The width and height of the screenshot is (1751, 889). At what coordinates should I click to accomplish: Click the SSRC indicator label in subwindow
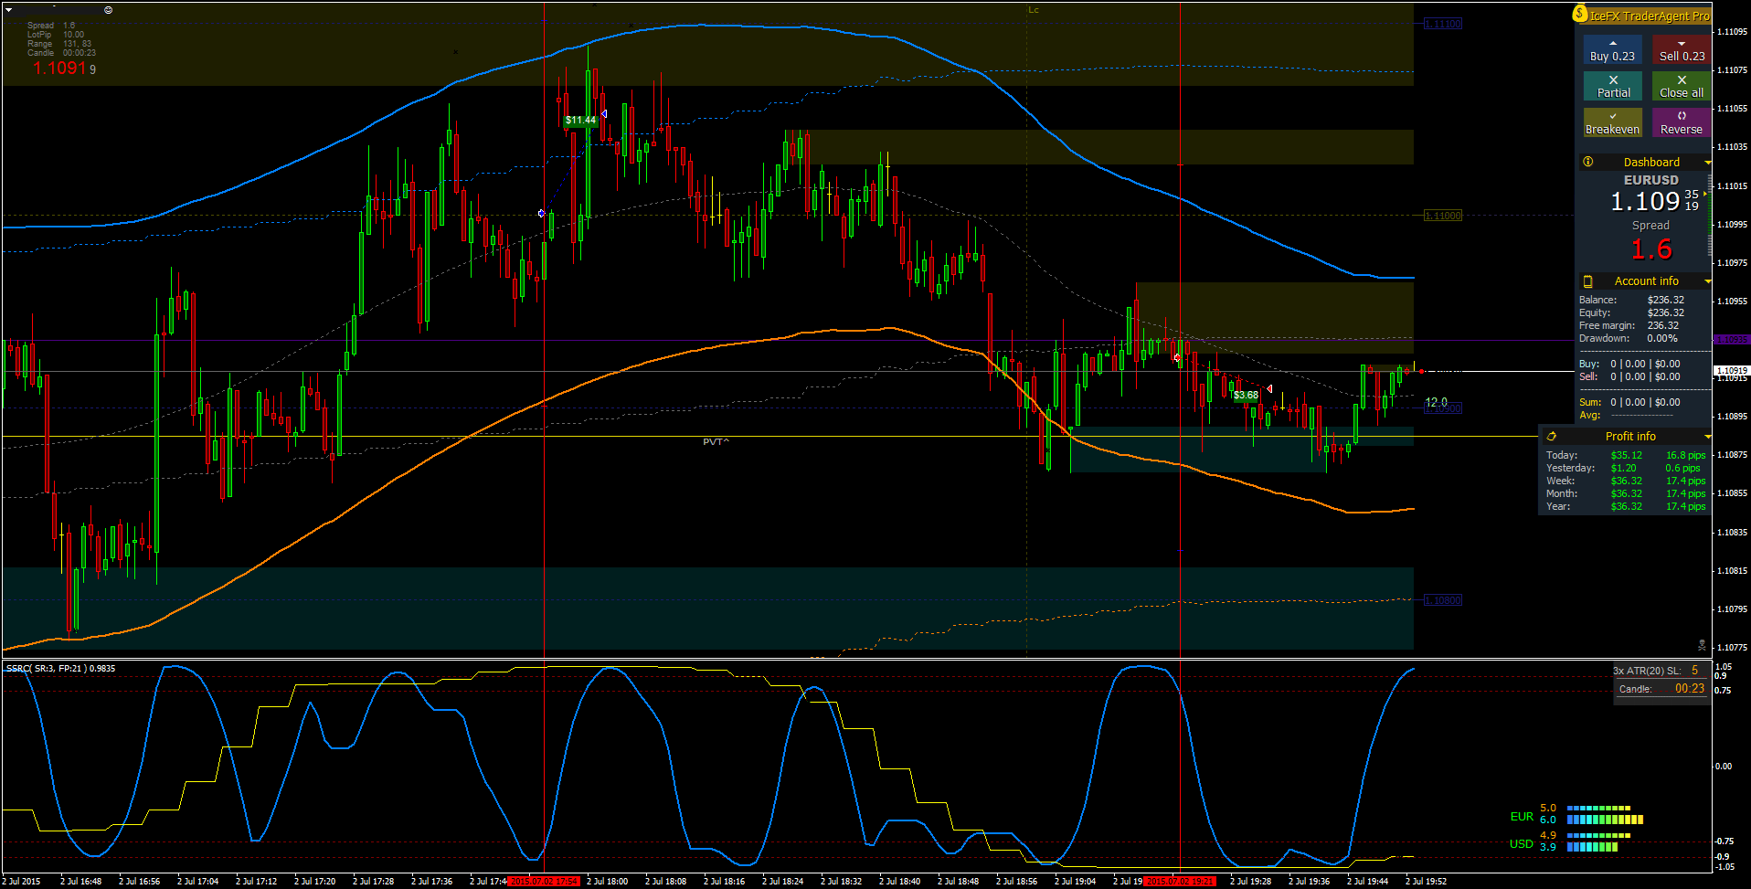pos(60,669)
